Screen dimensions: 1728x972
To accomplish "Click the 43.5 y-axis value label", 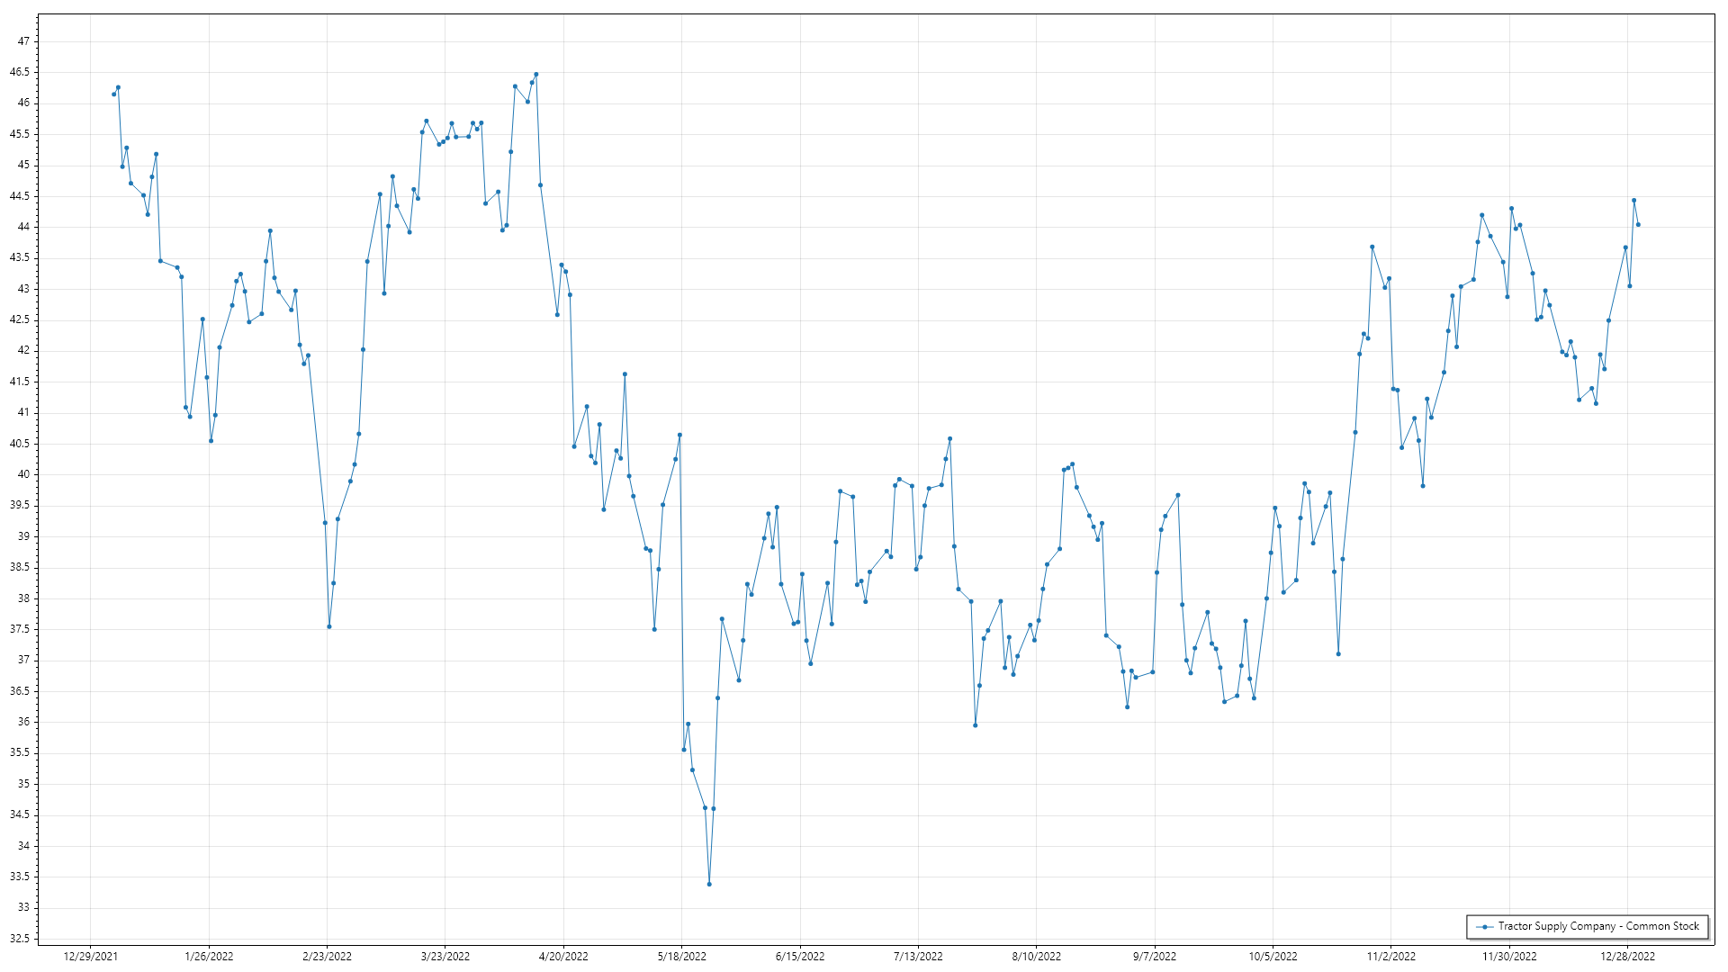I will click(x=20, y=257).
